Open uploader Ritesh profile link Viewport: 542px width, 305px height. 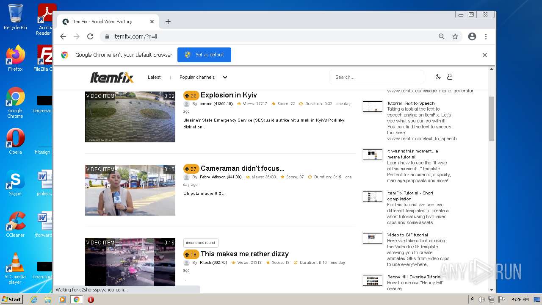[213, 263]
